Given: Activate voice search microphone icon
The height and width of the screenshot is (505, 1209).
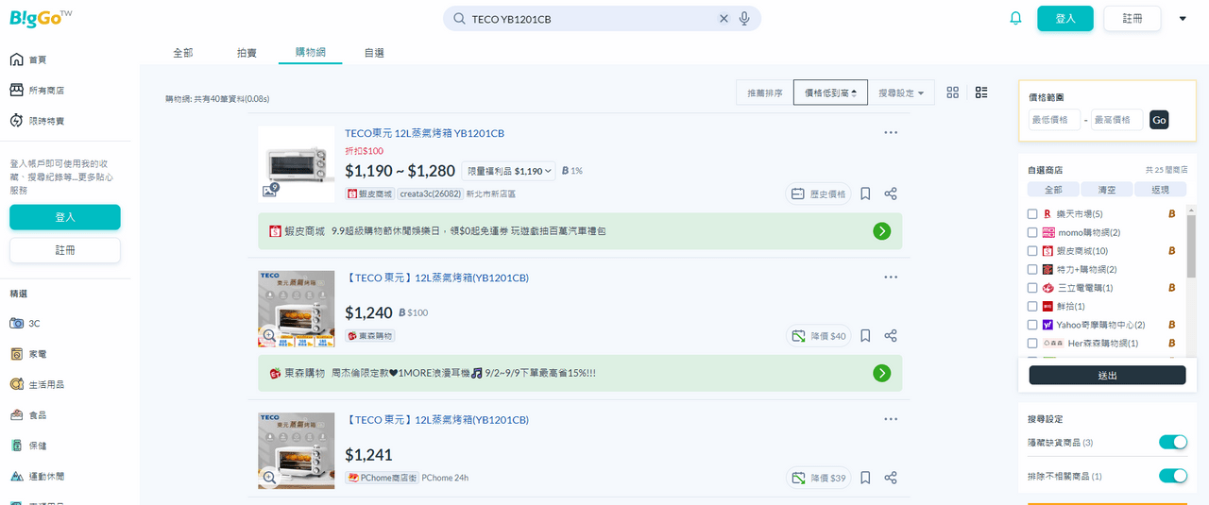Looking at the screenshot, I should point(744,19).
